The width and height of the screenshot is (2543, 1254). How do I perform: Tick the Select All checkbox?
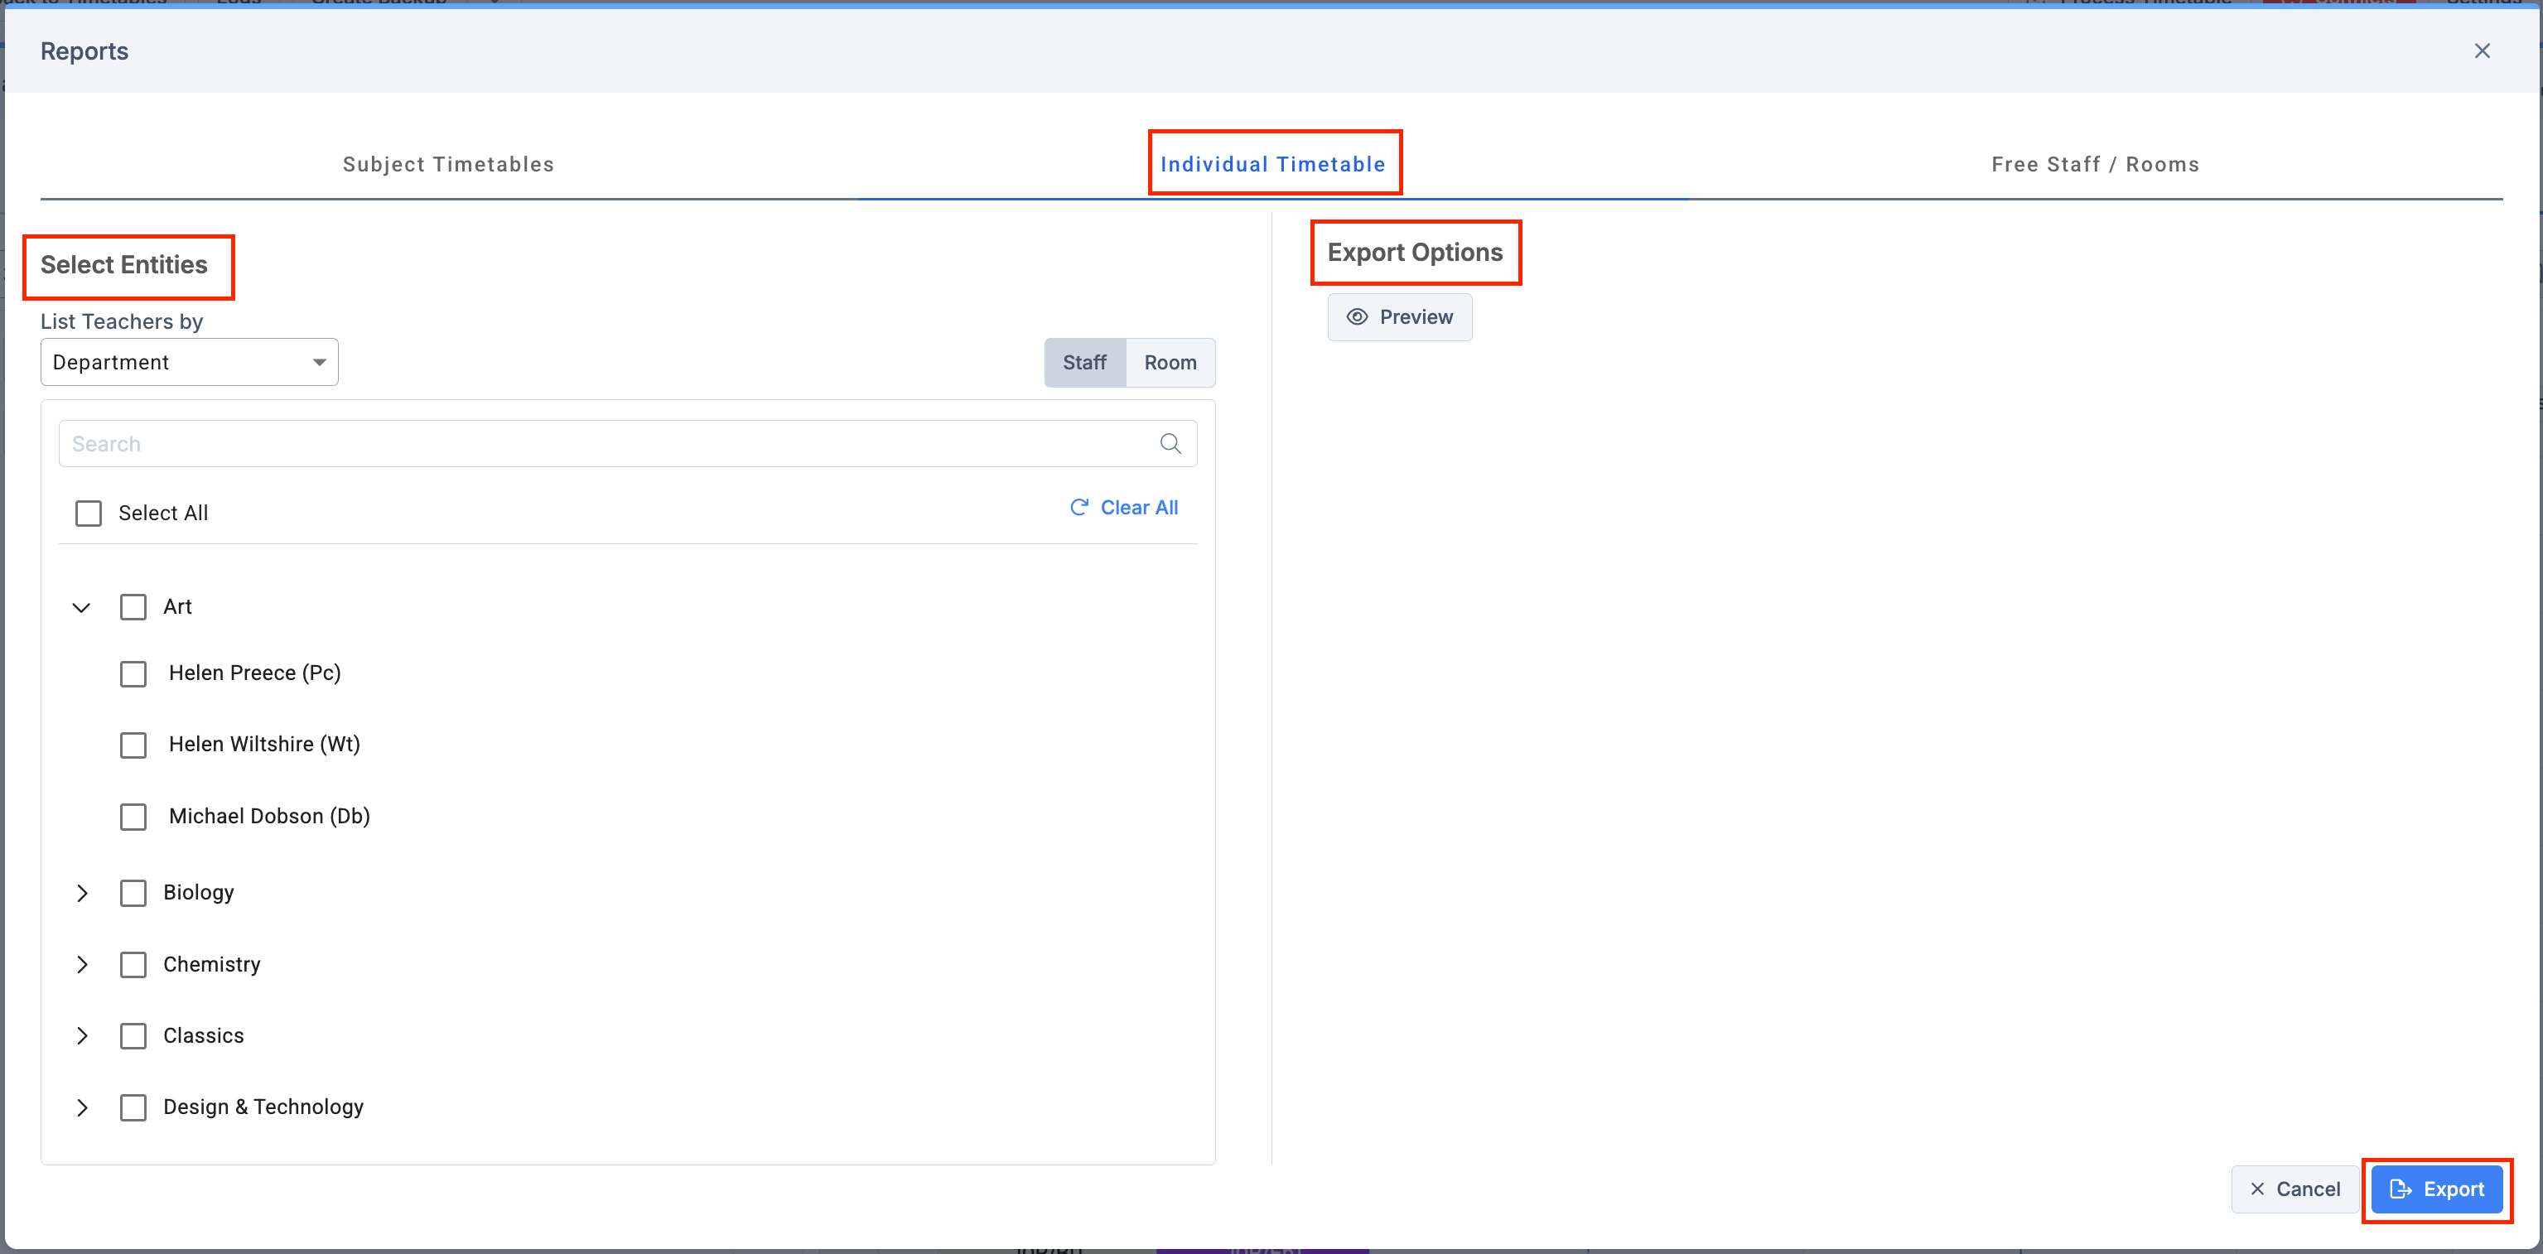pyautogui.click(x=89, y=514)
